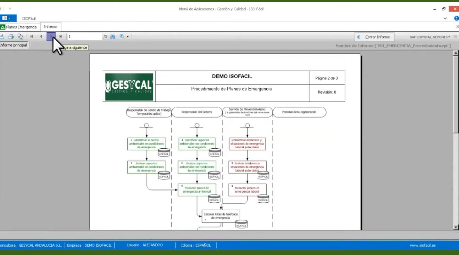Click 'Elaborar listas de teléfonos de emergencia' box
This screenshot has width=459, height=255.
(x=221, y=216)
